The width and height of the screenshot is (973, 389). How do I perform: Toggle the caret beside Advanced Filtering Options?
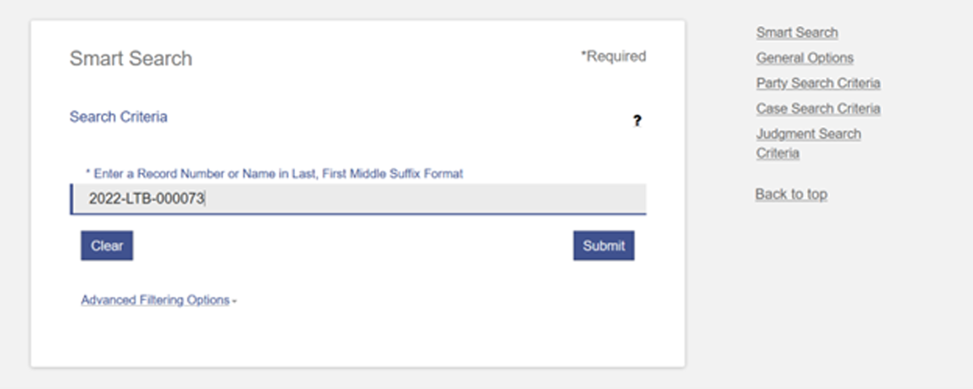[234, 301]
